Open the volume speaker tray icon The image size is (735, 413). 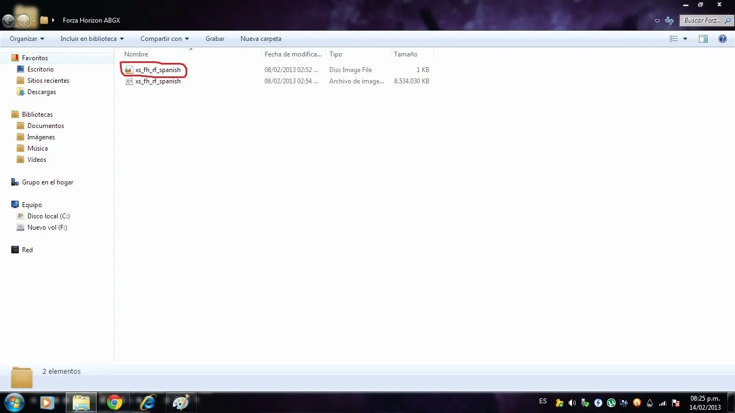572,403
